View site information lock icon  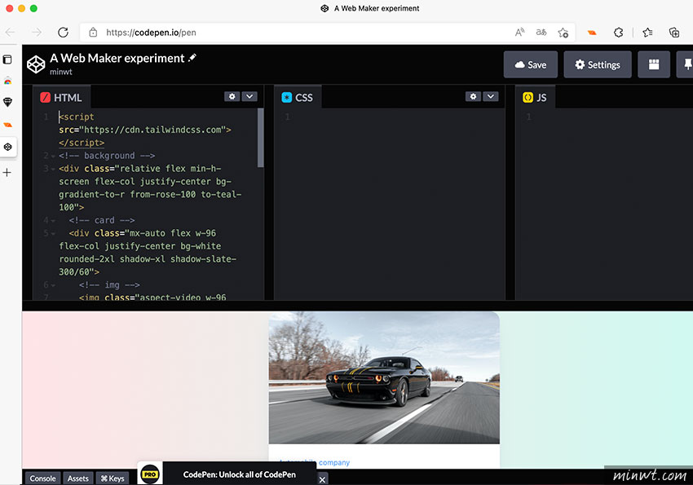[x=93, y=33]
